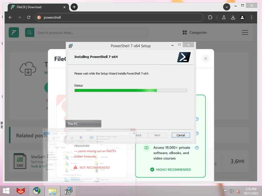Click the green search icon on FileCR
Viewport: 262px width, 196px height.
pos(30,32)
